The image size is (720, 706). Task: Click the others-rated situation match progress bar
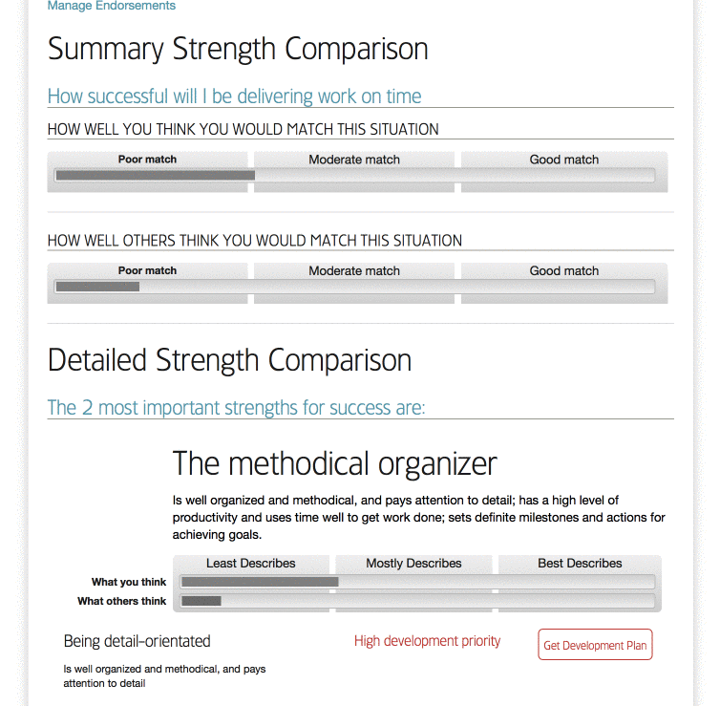pyautogui.click(x=355, y=287)
